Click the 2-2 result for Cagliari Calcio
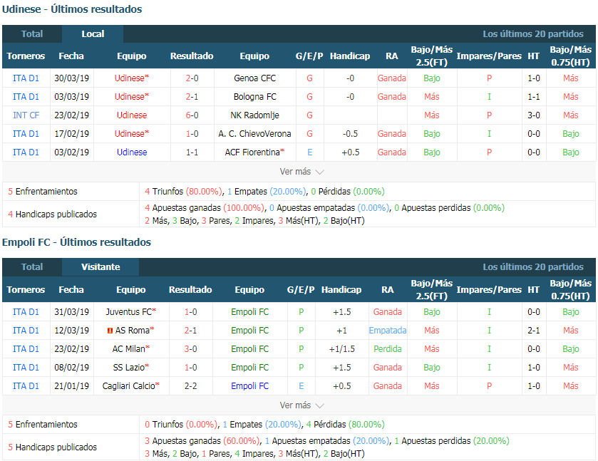Image resolution: width=598 pixels, height=461 pixels. coord(191,386)
